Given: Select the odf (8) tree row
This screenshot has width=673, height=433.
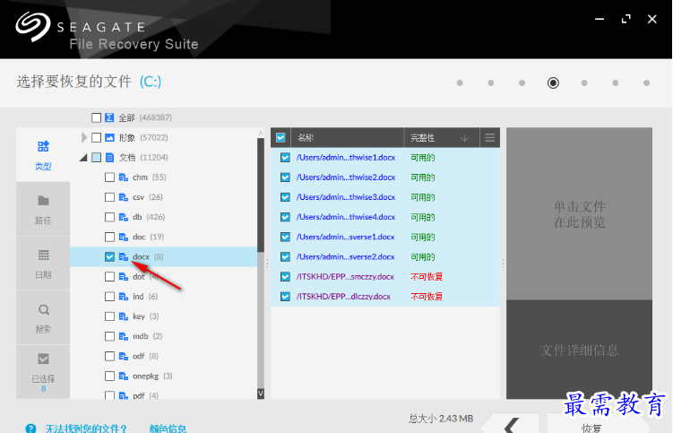Looking at the screenshot, I should click(163, 356).
